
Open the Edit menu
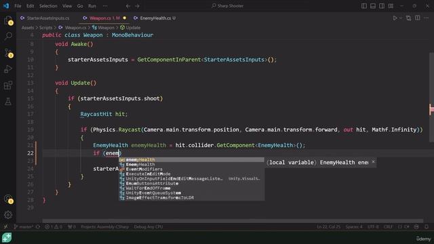(x=30, y=6)
